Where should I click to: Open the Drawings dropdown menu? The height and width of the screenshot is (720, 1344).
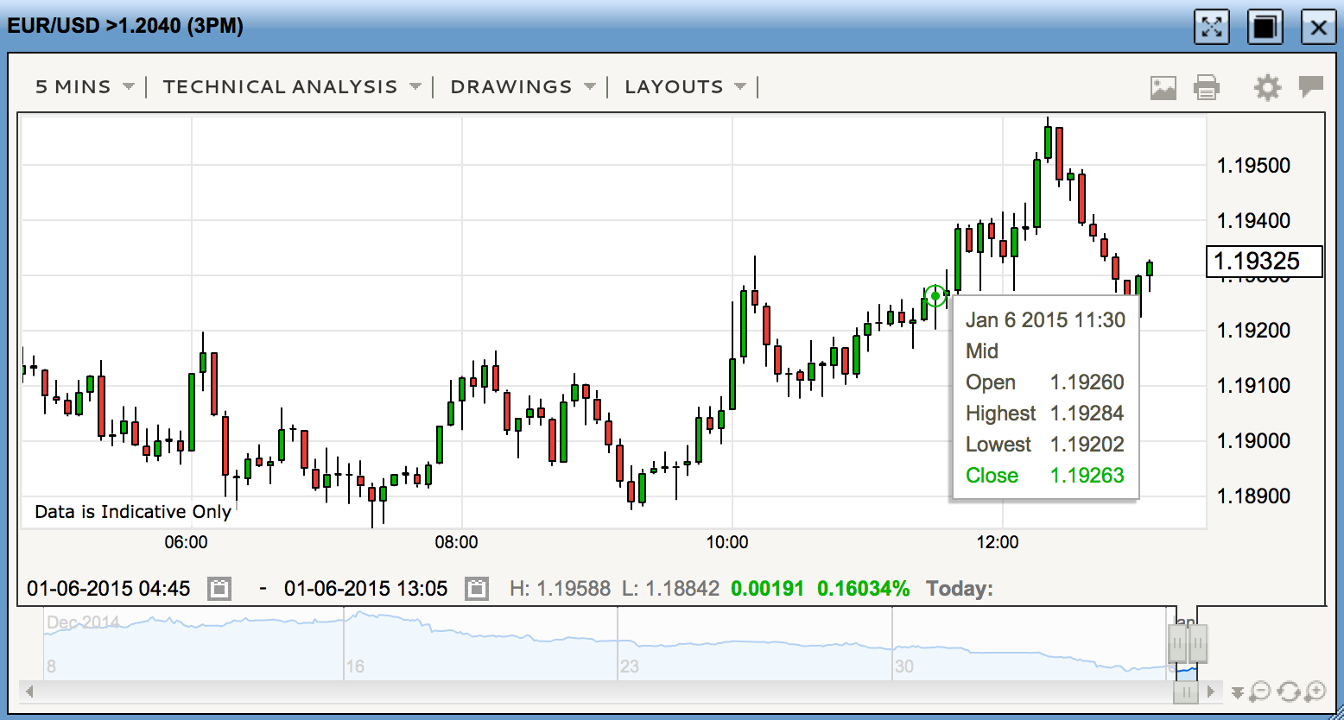[x=523, y=87]
